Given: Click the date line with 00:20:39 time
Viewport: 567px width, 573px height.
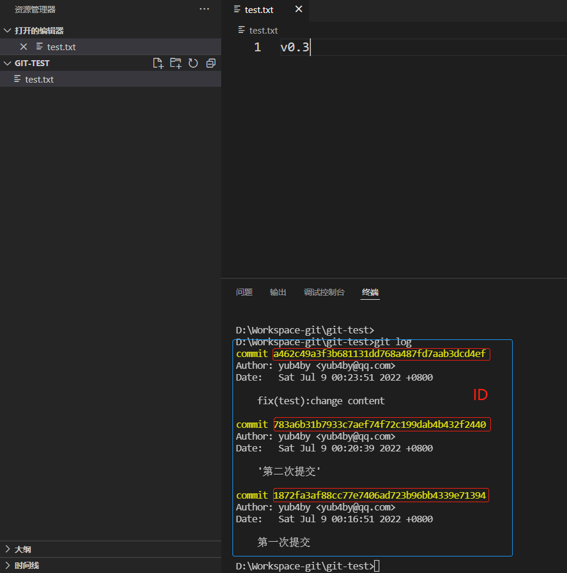Looking at the screenshot, I should coord(335,448).
